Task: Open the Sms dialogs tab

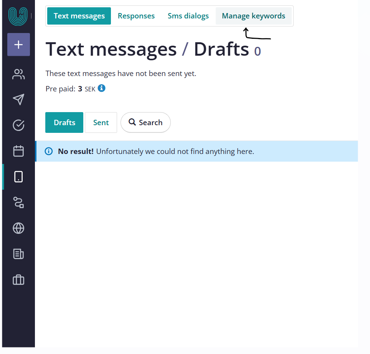Action: pyautogui.click(x=188, y=16)
